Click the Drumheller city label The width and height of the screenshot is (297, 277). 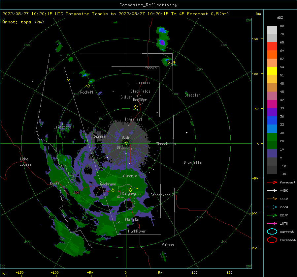pos(193,162)
